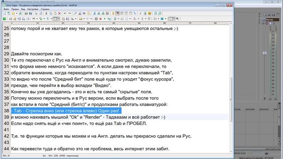The image size is (283, 159).
Task: Toggle Ins insert mode in the status bar
Action: 44,155
